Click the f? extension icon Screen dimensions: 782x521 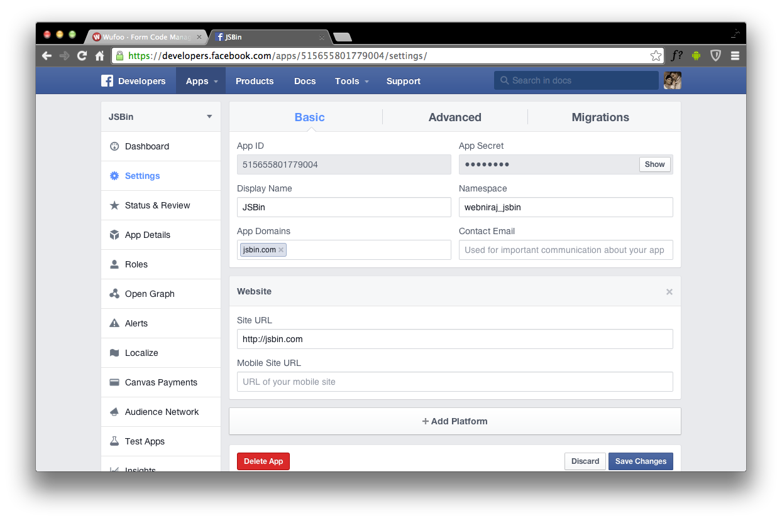(676, 56)
